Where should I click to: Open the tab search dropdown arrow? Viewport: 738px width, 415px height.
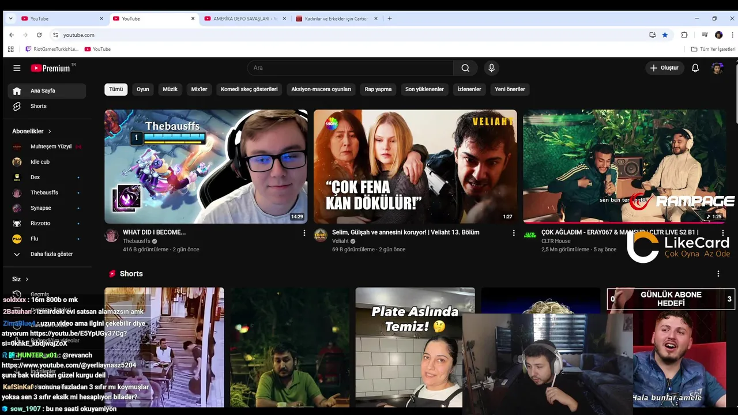(10, 18)
